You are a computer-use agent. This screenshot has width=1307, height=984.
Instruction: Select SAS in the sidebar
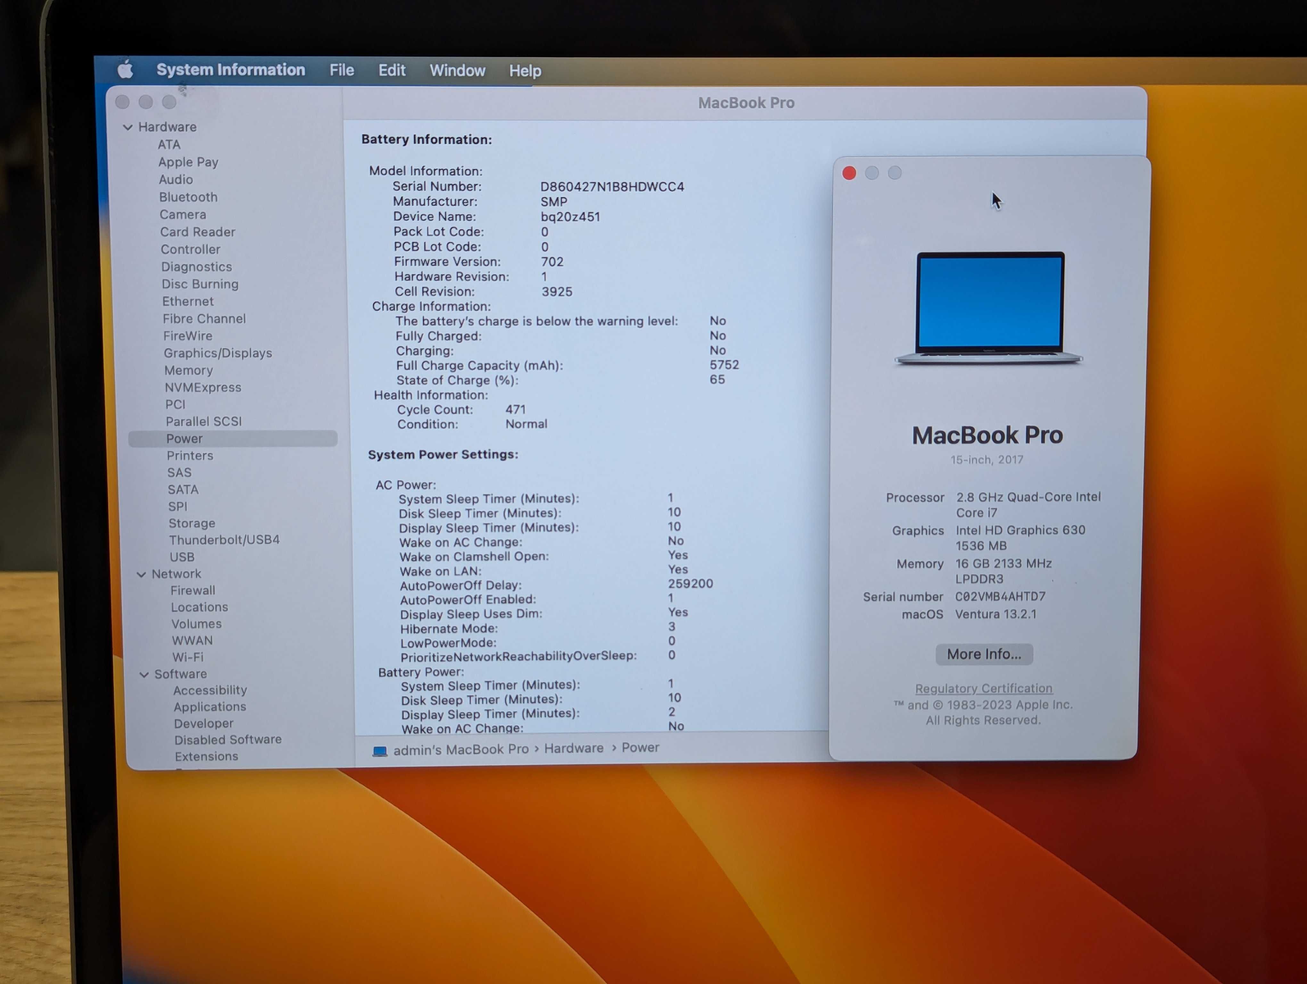coord(179,473)
